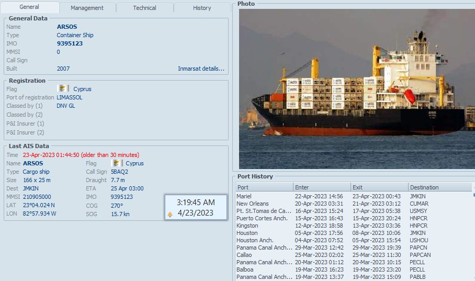Click AIS destination JMKIN
Screen dimensions: 475x281
(x=30, y=188)
